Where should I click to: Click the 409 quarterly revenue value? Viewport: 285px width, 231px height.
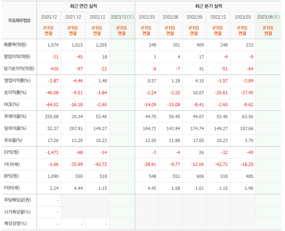pos(200,45)
